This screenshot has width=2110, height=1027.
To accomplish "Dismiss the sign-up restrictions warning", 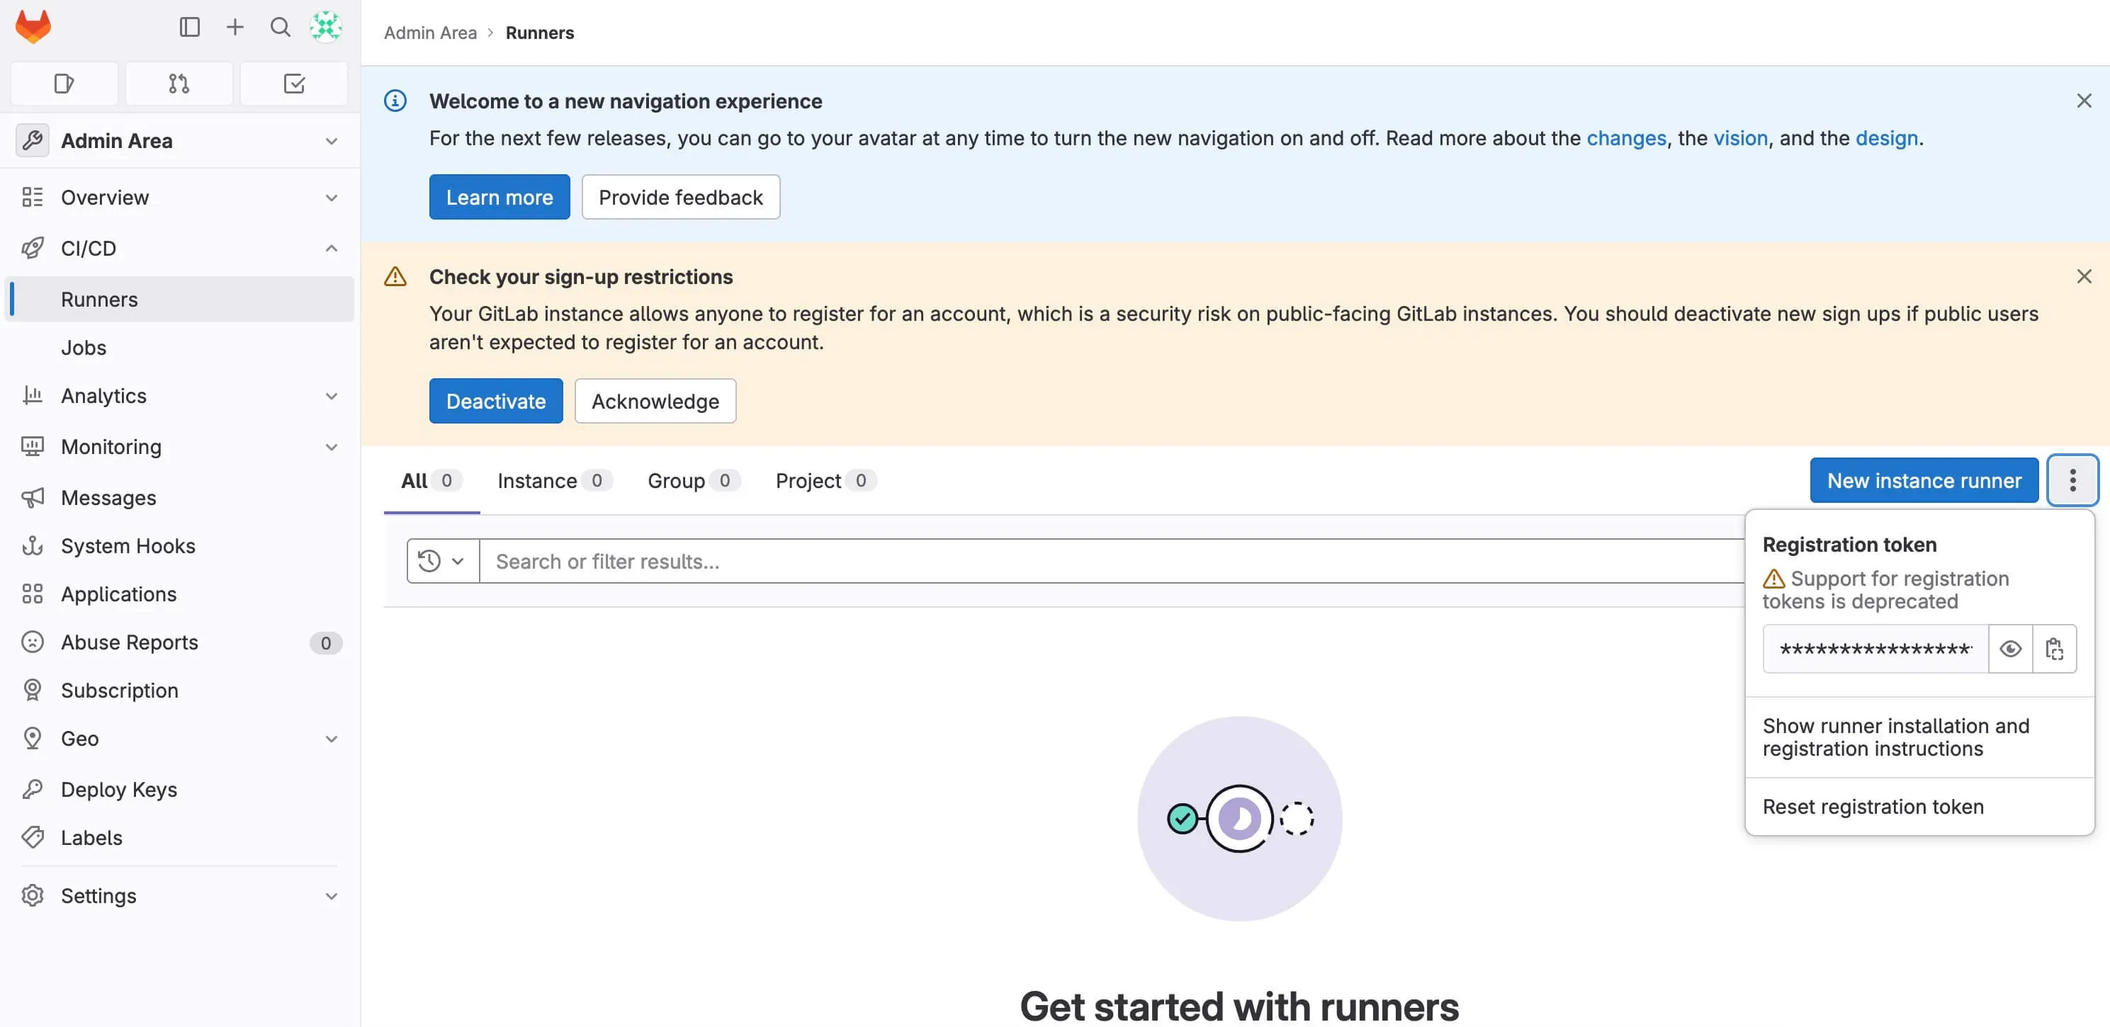I will 2084,277.
